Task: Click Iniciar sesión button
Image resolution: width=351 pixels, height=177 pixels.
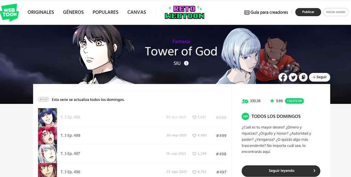Action: [336, 12]
